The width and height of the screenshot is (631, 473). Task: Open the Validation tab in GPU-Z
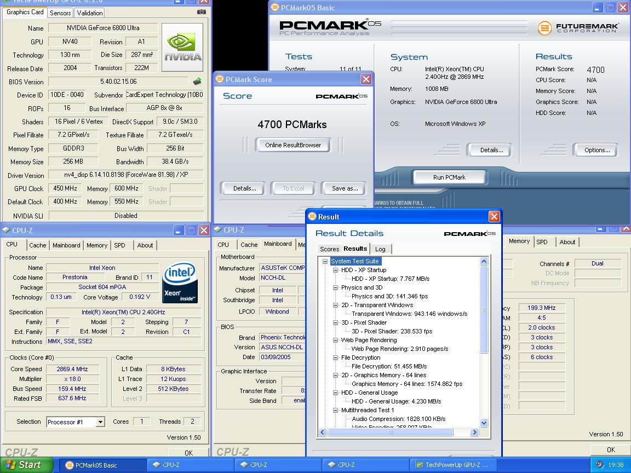[90, 13]
